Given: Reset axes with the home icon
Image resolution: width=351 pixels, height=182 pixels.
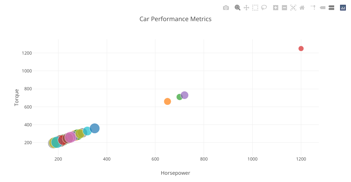Looking at the screenshot, I should coord(302,8).
